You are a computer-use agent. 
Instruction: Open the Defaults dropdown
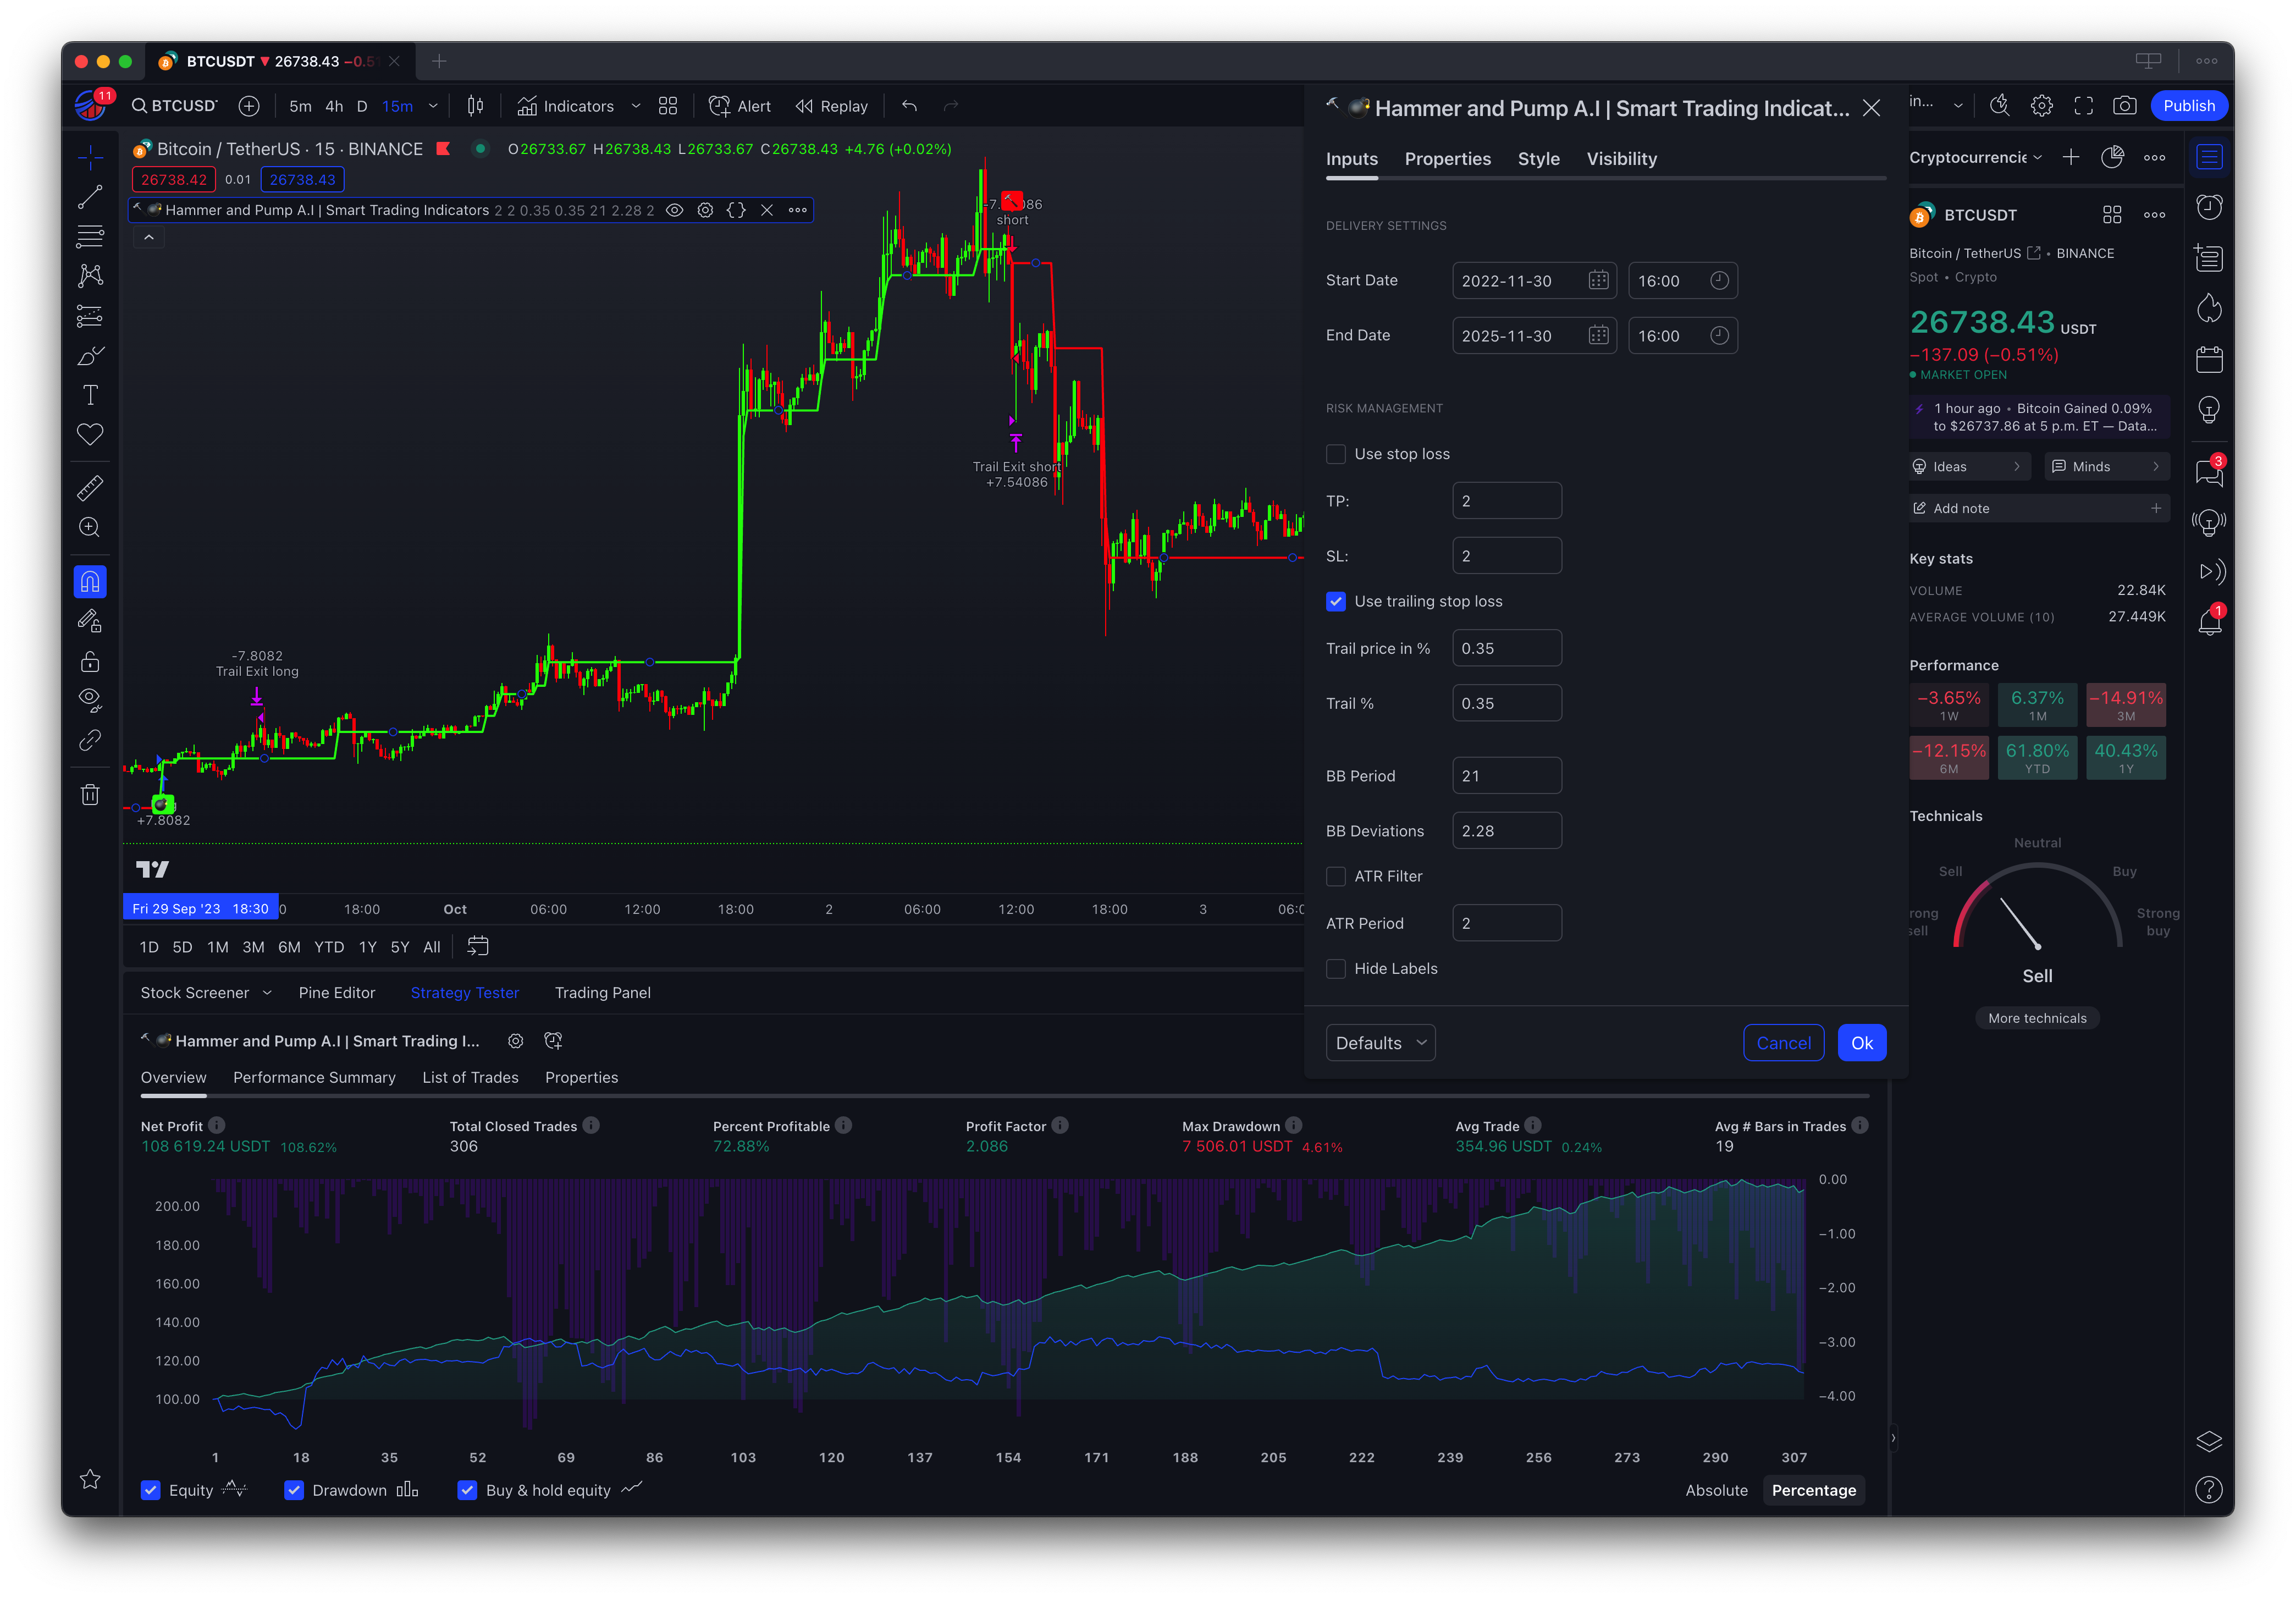pyautogui.click(x=1380, y=1043)
